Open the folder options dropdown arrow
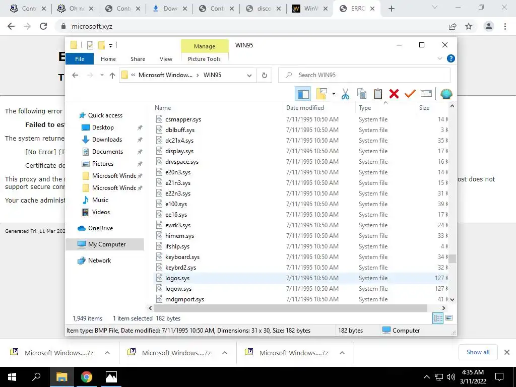Screen dimensions: 516x387 (334, 94)
